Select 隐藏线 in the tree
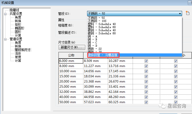 click(x=14, y=10)
